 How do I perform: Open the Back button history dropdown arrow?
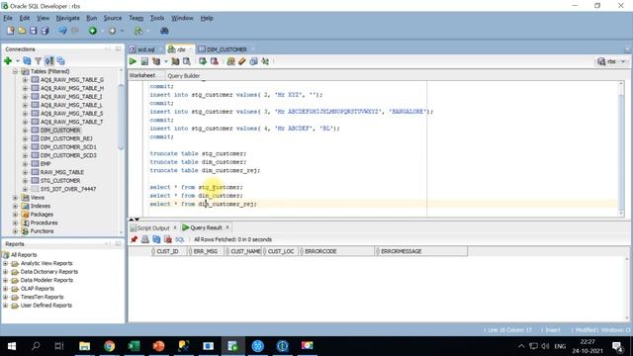click(x=102, y=31)
